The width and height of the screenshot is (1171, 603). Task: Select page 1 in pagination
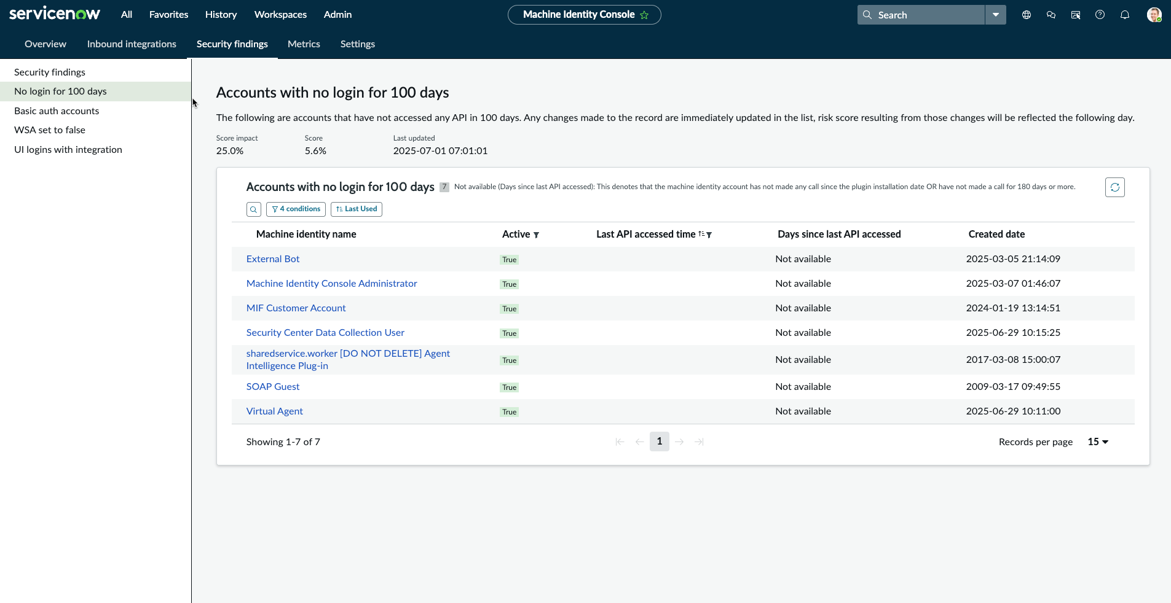[x=660, y=442]
